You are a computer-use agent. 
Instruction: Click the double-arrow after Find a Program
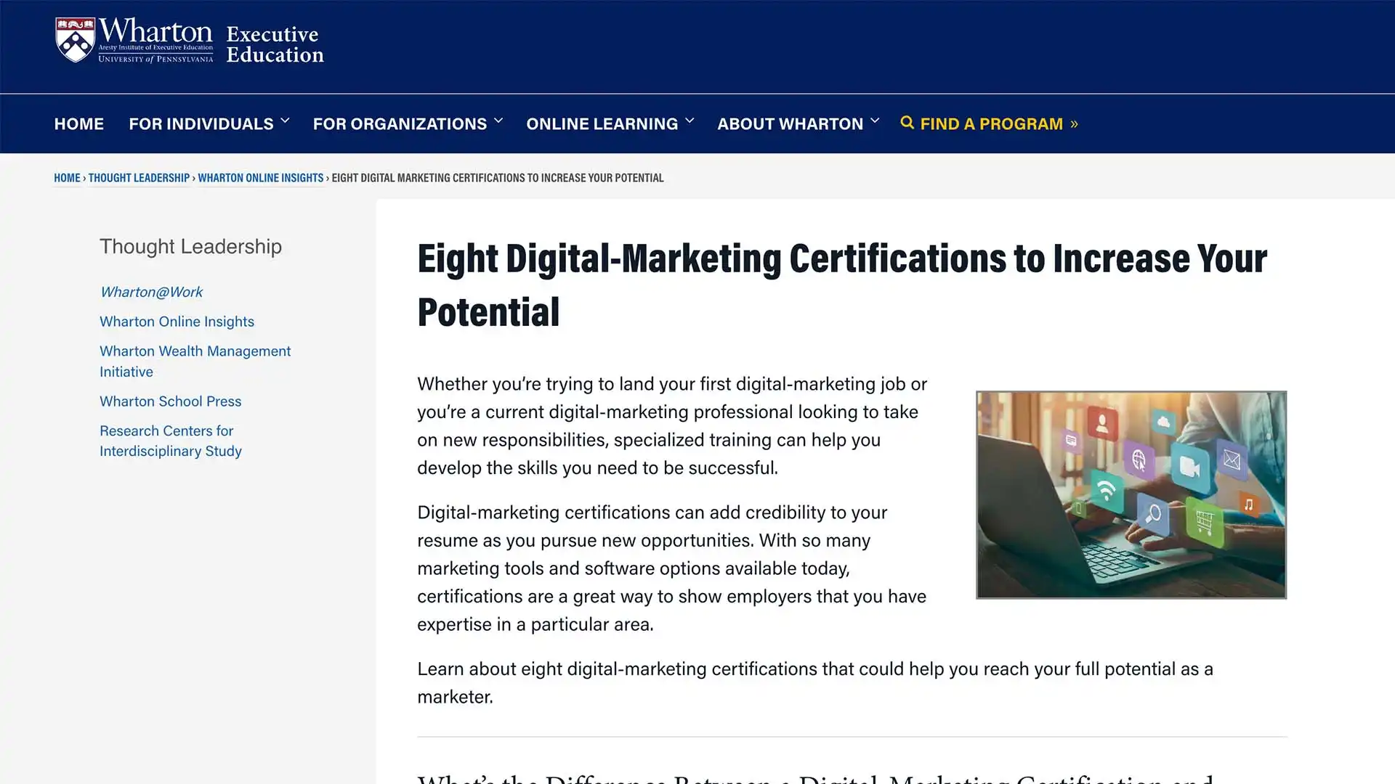pos(1074,124)
